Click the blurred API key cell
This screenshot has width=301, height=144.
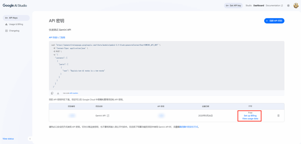coord(161,116)
